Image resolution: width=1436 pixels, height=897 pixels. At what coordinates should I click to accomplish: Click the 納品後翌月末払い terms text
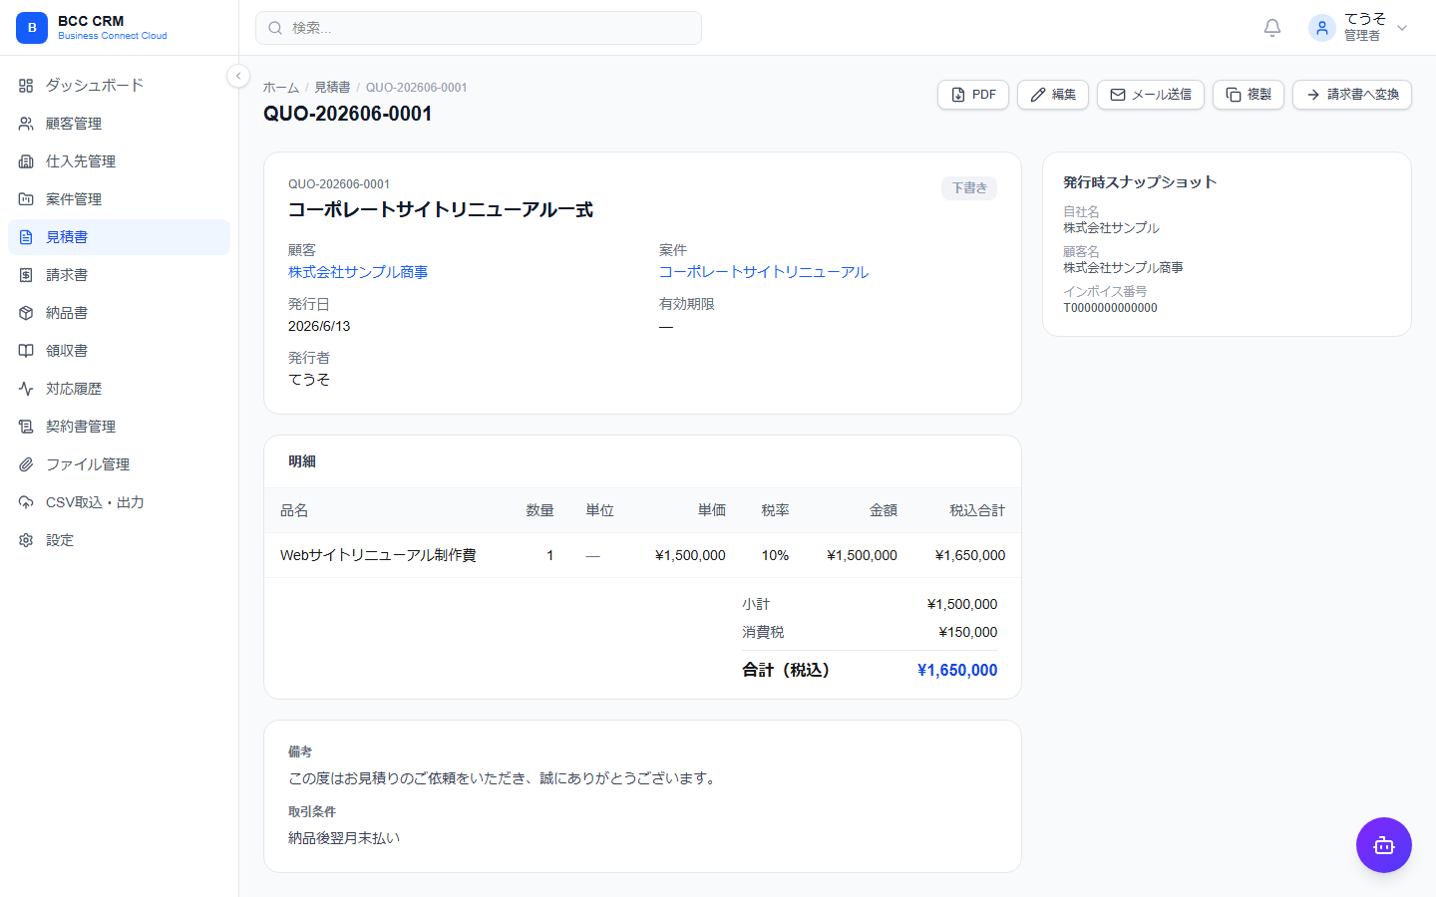pos(344,838)
